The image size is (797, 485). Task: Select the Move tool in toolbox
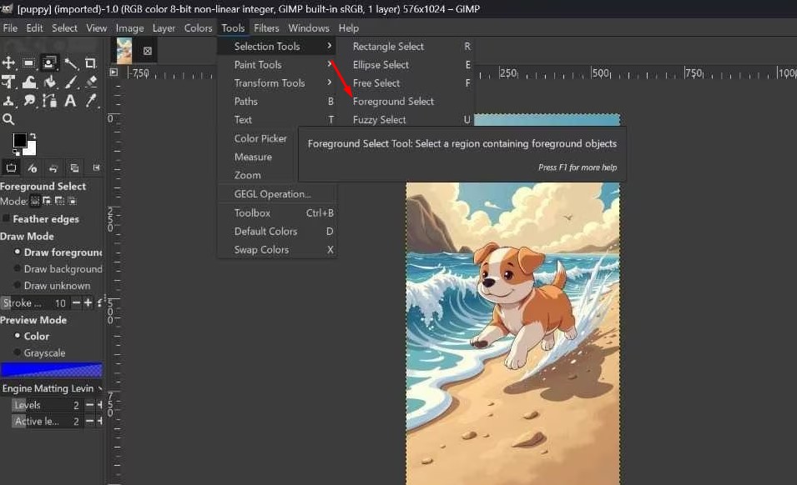pyautogui.click(x=8, y=62)
